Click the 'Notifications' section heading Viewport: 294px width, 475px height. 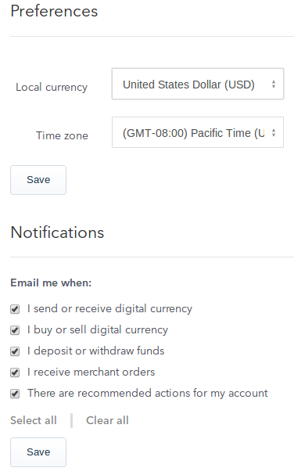pyautogui.click(x=57, y=232)
